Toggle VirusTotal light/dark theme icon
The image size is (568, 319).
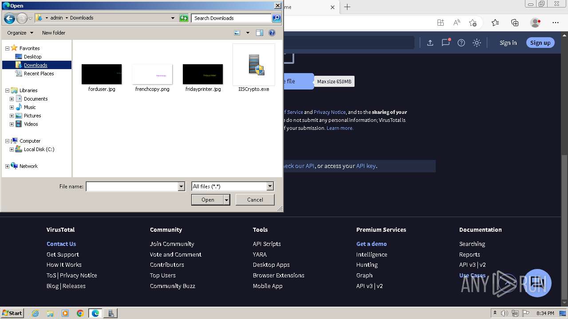pyautogui.click(x=477, y=43)
